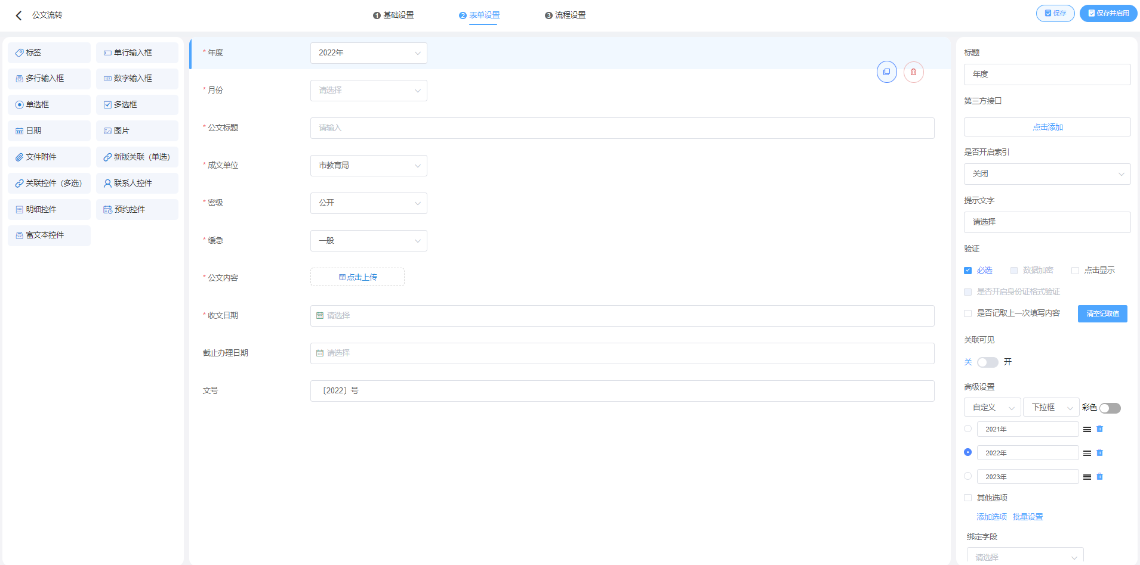The height and width of the screenshot is (565, 1140).
Task: Select the 2022年 default radio button
Action: click(x=968, y=452)
